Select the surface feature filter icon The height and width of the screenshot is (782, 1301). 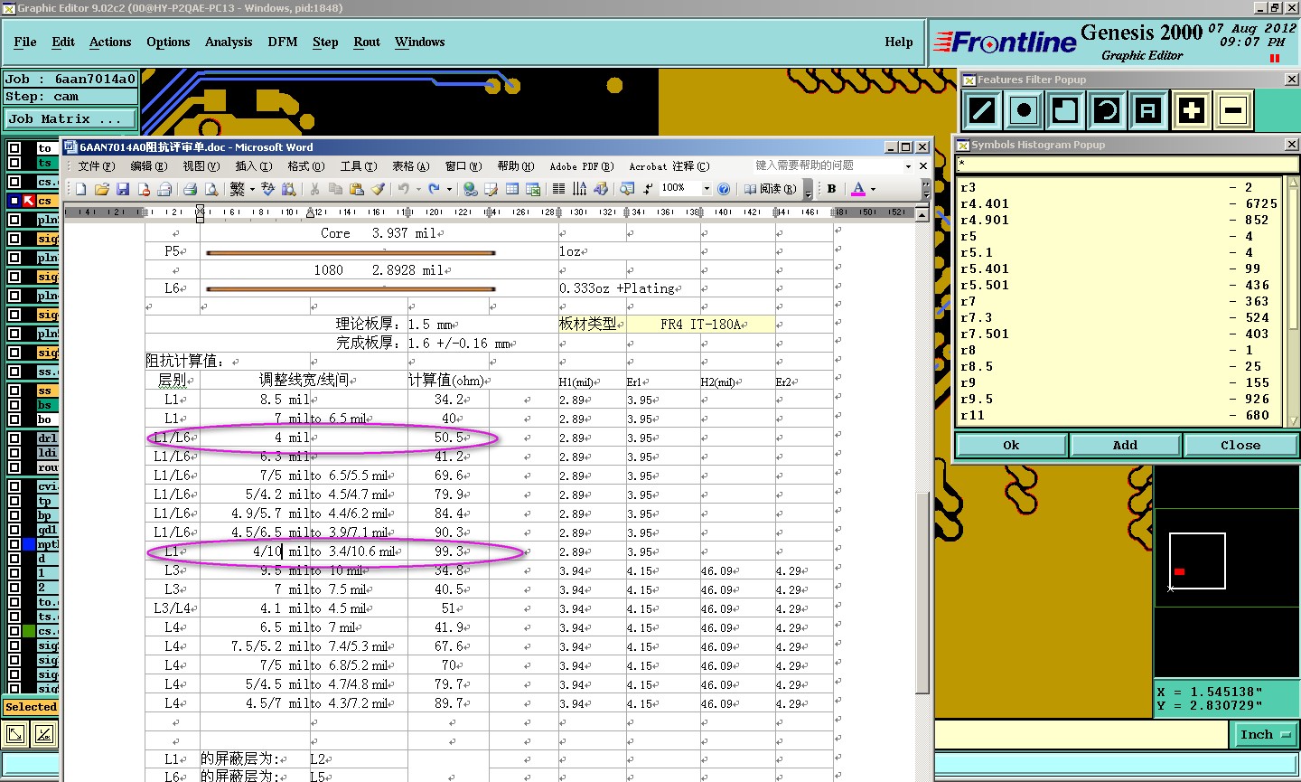point(1065,111)
